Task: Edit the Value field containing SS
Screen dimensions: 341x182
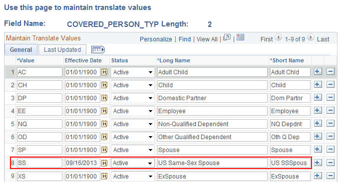Action: pos(39,163)
